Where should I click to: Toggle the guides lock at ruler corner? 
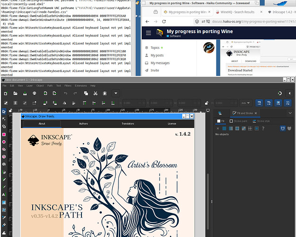coord(10,110)
